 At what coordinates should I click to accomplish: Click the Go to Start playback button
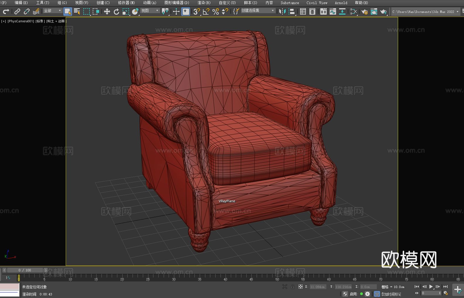click(416, 287)
